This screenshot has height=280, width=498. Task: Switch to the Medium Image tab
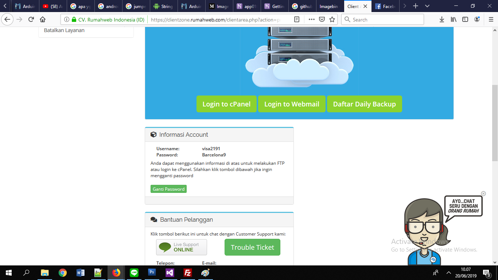click(219, 6)
